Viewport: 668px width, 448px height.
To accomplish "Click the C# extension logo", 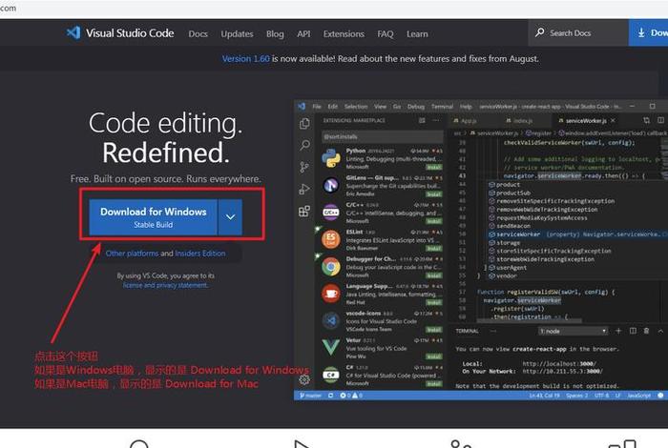I will point(331,375).
